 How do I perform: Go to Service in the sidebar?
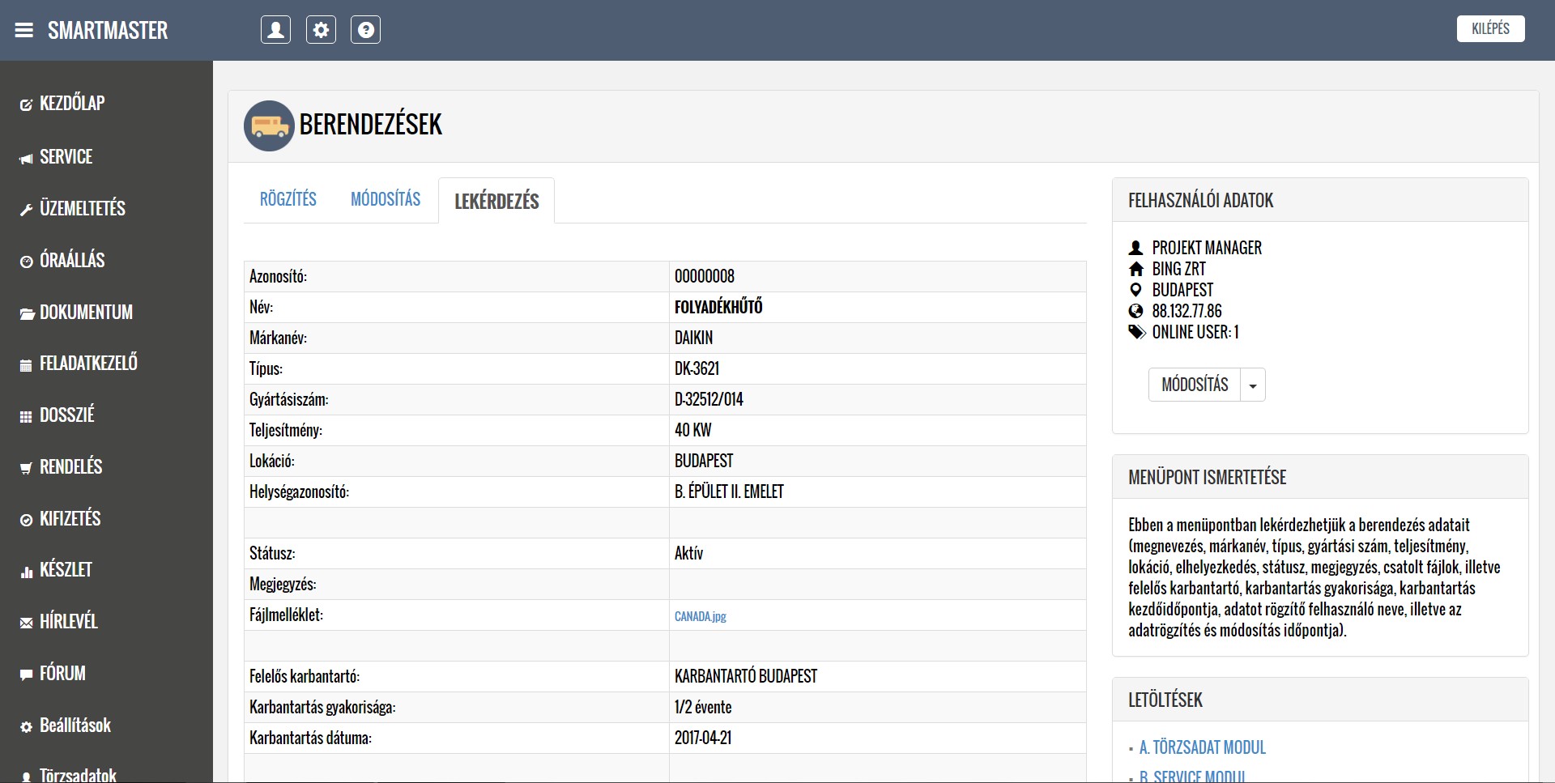pyautogui.click(x=66, y=156)
